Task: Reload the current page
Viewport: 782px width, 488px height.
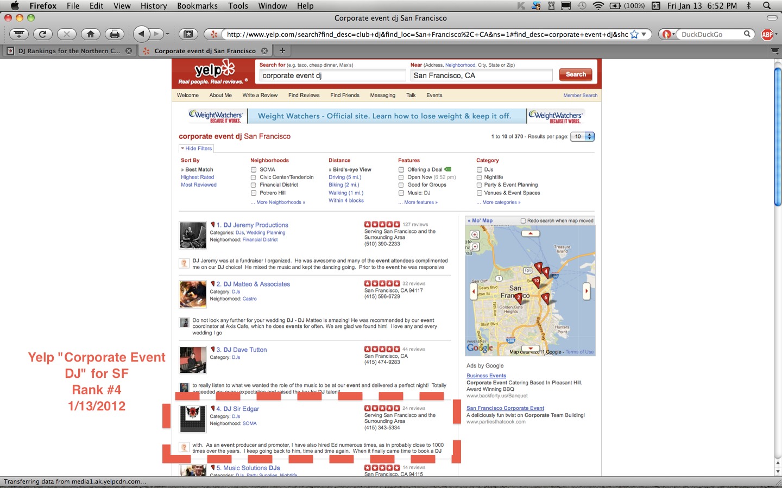Action: (42, 34)
